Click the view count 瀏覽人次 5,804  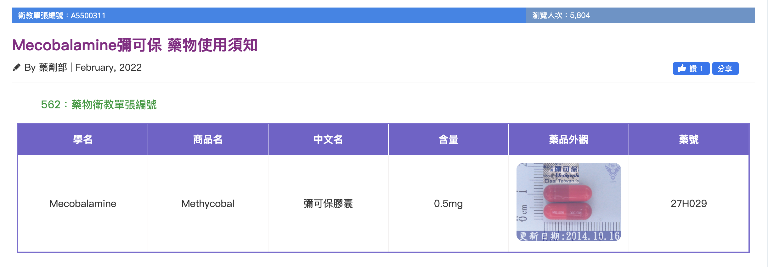click(561, 15)
